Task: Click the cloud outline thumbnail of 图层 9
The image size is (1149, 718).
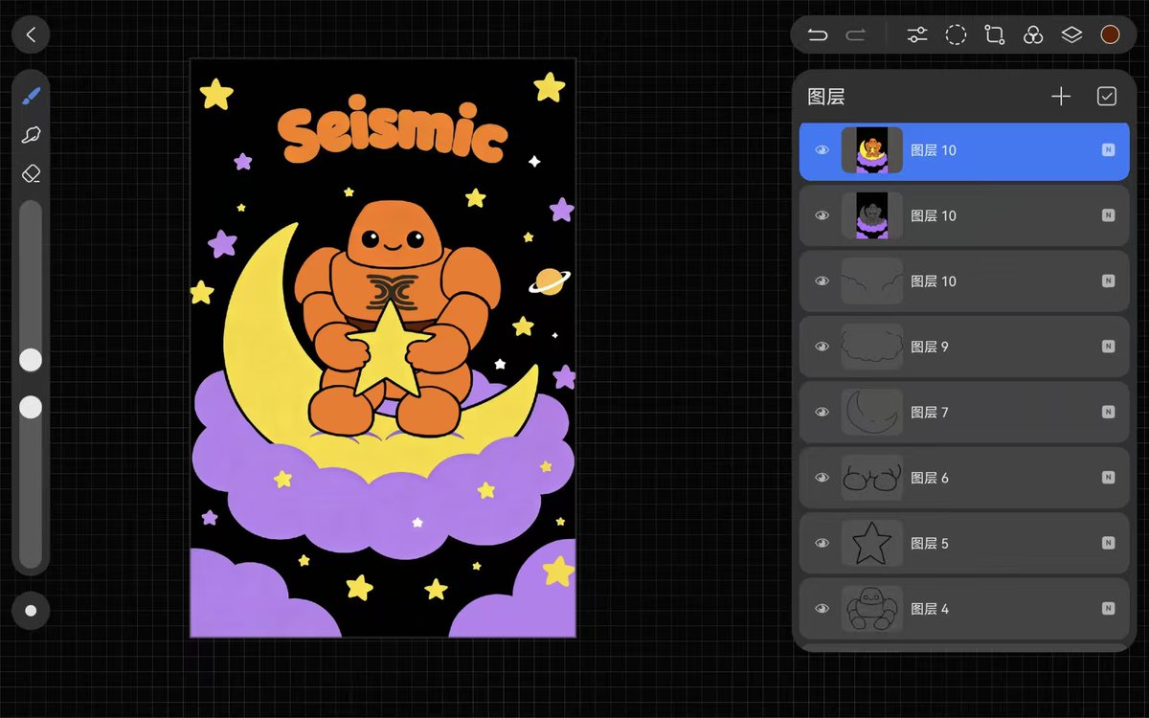Action: (x=872, y=347)
